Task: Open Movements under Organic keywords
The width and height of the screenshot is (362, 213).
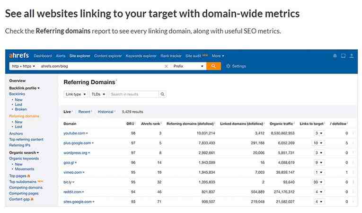Action: point(25,169)
